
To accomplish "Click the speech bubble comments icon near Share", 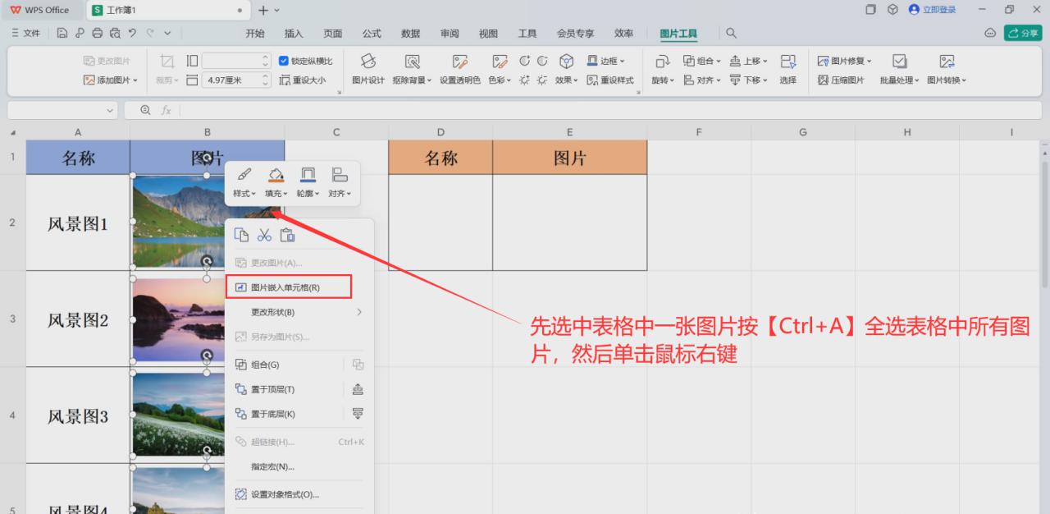I will point(990,33).
